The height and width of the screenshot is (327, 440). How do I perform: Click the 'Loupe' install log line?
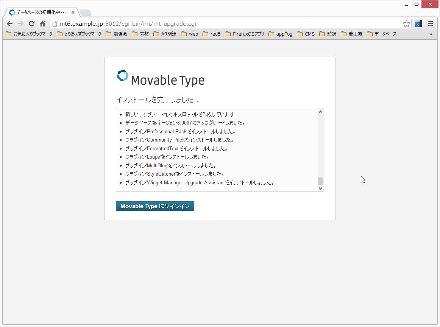click(167, 157)
